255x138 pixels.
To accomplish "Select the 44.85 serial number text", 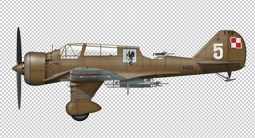I will [x=188, y=67].
